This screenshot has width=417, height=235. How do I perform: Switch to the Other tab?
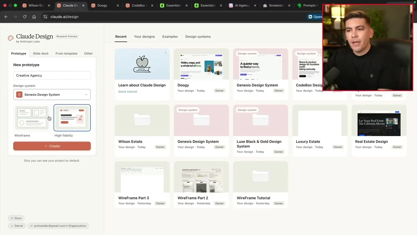(x=89, y=54)
